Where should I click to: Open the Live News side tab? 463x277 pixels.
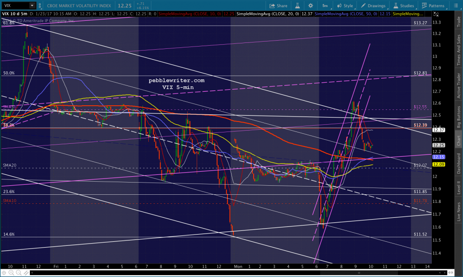pyautogui.click(x=458, y=211)
